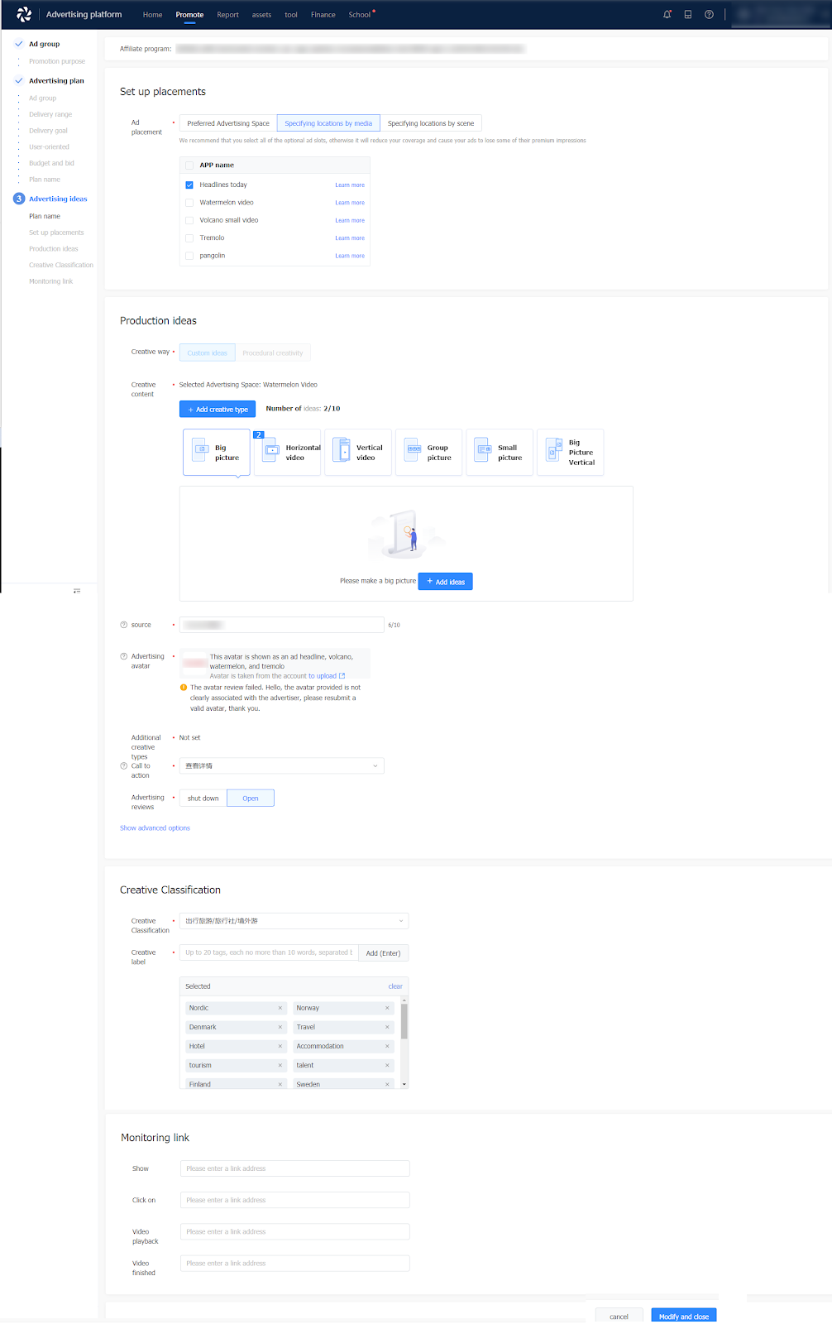Viewport: 832px width, 1324px height.
Task: Select the Small picture creative type card
Action: 500,452
